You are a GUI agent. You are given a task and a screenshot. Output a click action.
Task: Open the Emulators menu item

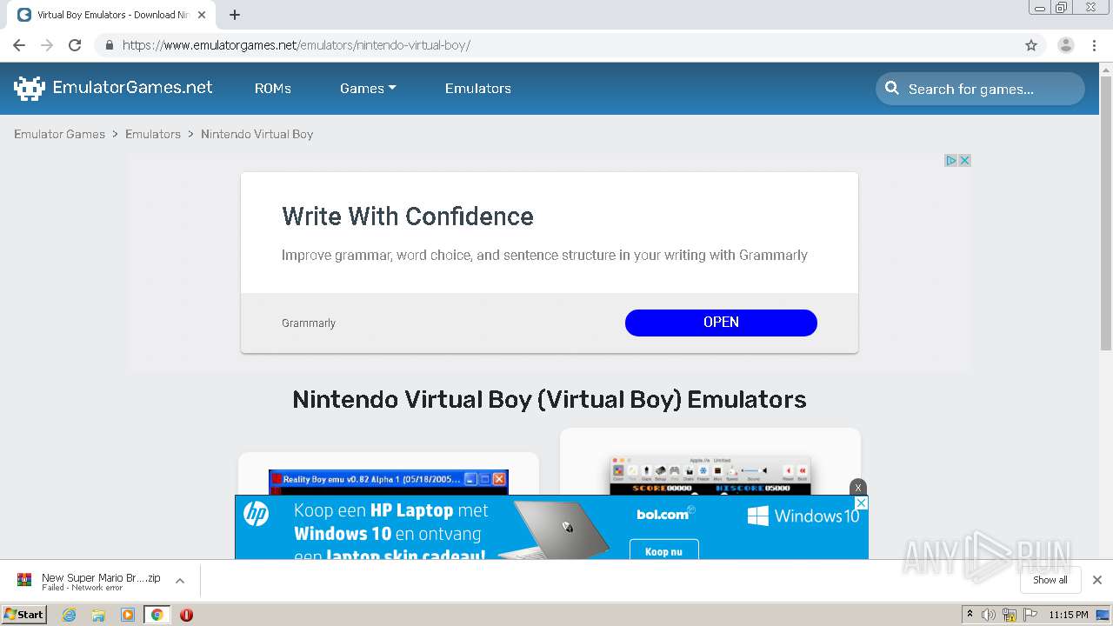(478, 89)
